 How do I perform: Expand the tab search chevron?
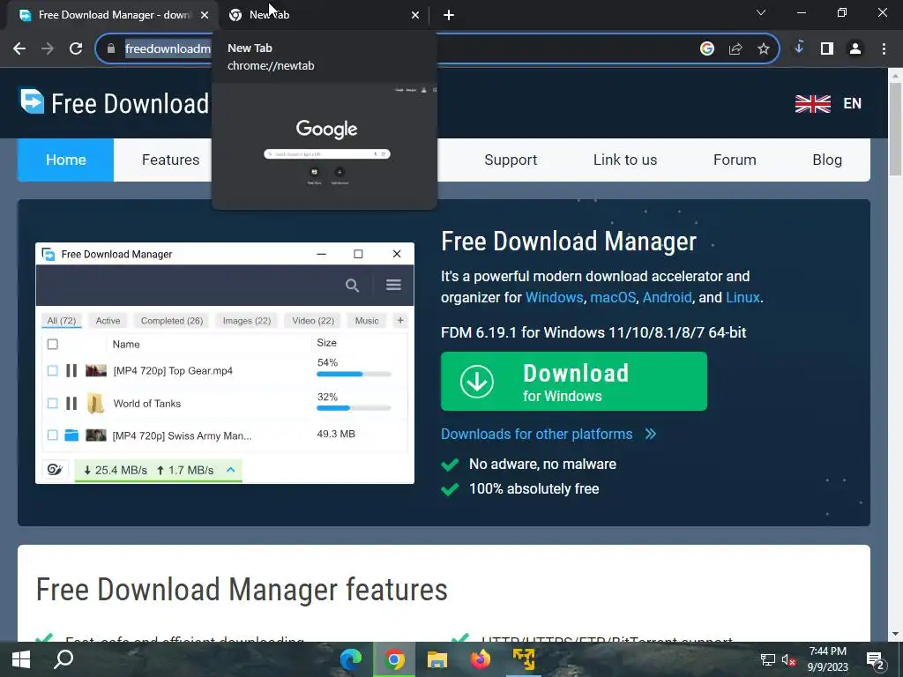click(761, 12)
